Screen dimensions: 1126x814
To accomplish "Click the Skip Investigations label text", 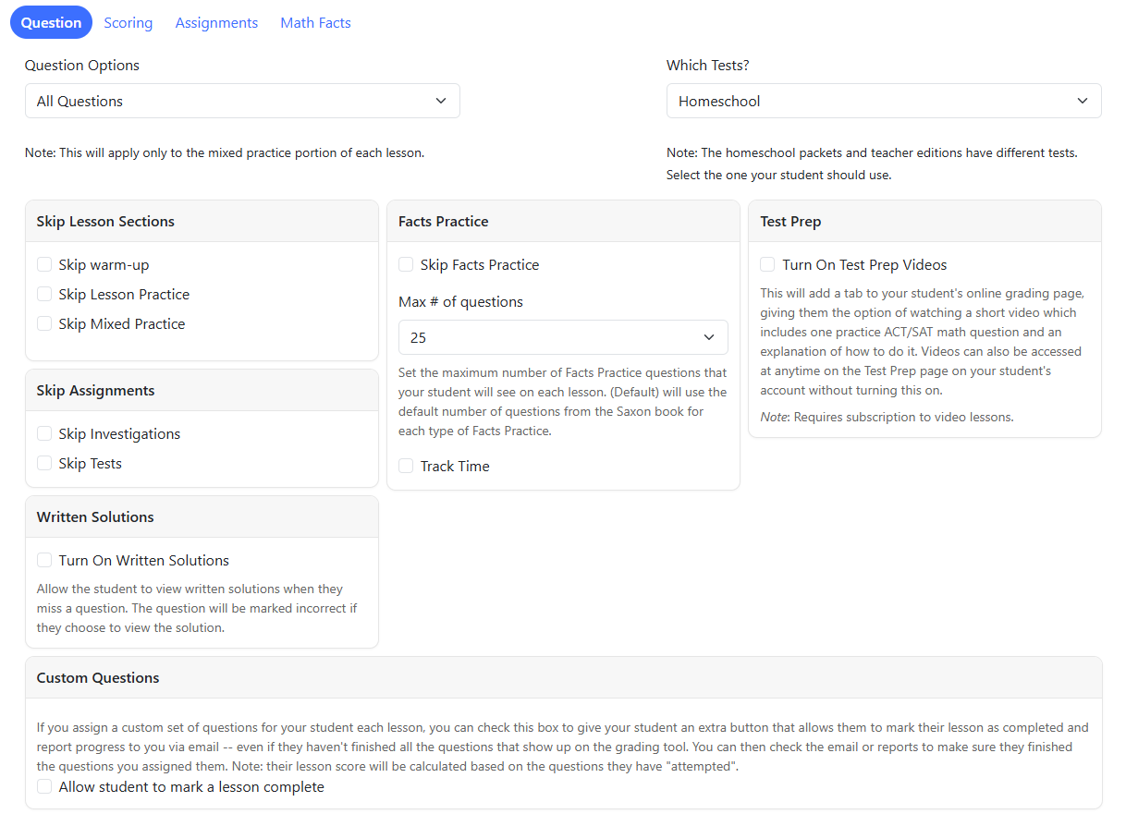I will point(119,433).
